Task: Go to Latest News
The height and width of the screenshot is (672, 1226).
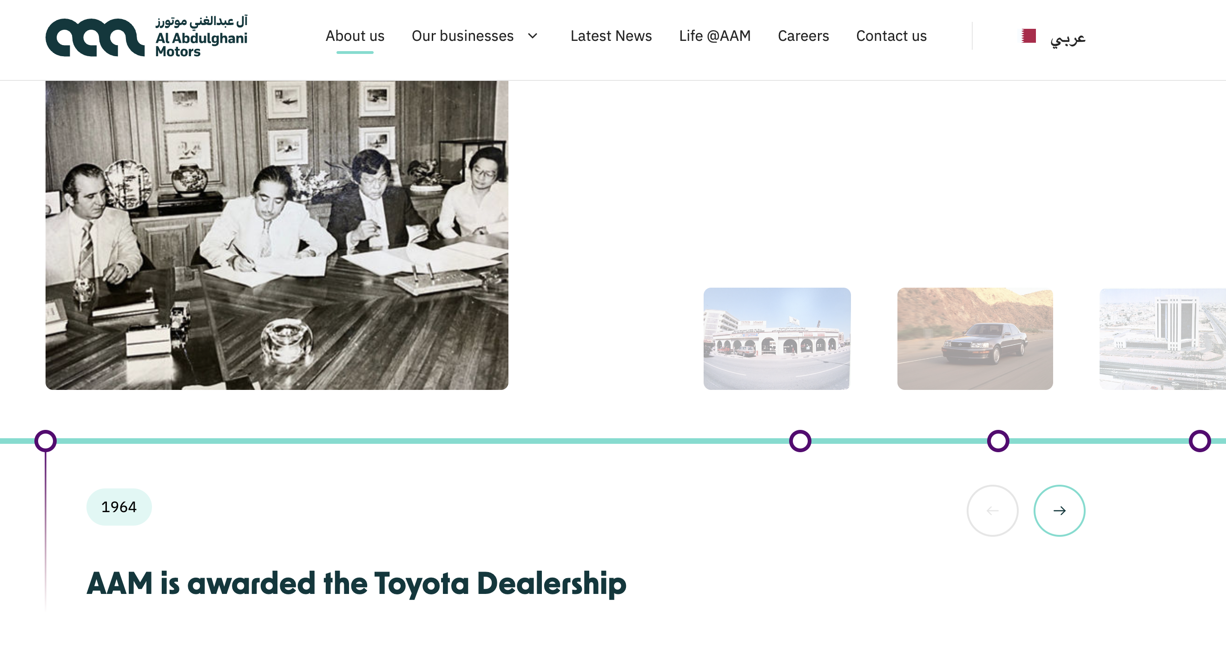Action: click(611, 36)
